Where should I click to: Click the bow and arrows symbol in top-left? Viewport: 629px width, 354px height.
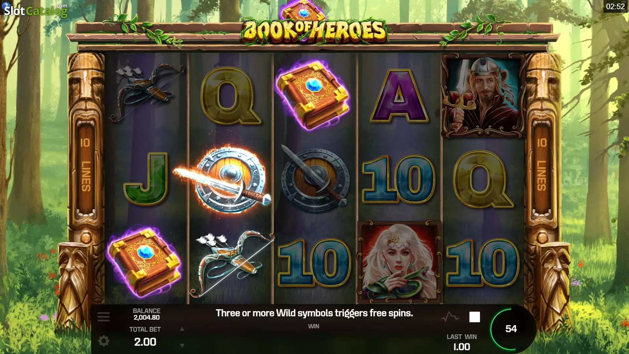tap(146, 92)
